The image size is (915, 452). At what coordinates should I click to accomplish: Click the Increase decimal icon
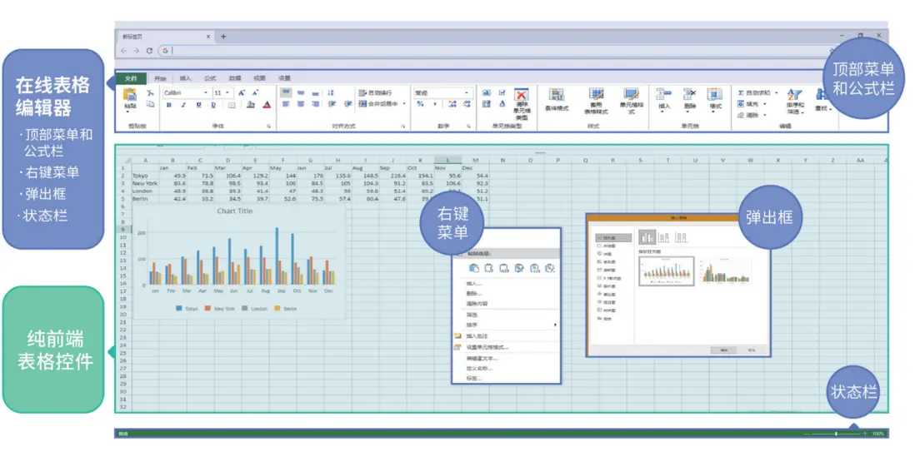[x=452, y=104]
